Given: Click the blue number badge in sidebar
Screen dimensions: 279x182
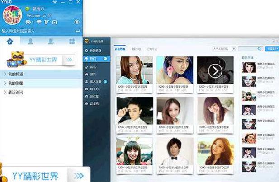Looking at the screenshot, I should point(105,82).
